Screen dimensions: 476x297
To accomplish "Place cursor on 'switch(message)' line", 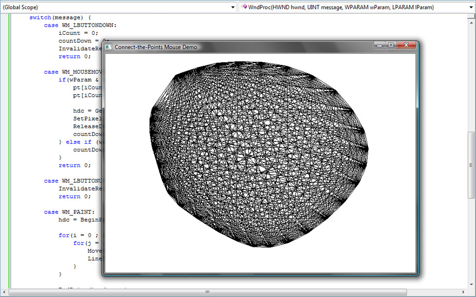I will tap(60, 17).
